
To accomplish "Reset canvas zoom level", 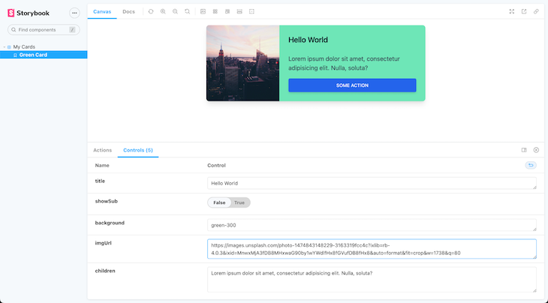I will click(x=187, y=12).
